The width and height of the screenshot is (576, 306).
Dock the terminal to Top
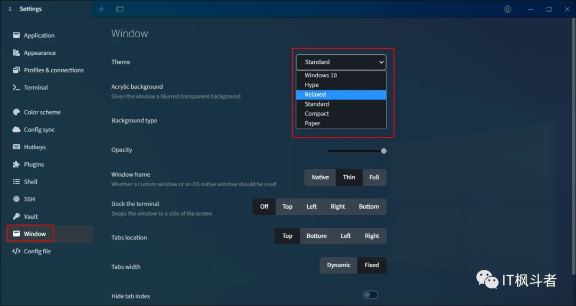(x=287, y=206)
